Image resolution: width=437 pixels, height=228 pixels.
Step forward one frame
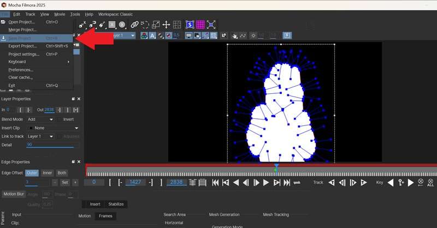(x=256, y=183)
